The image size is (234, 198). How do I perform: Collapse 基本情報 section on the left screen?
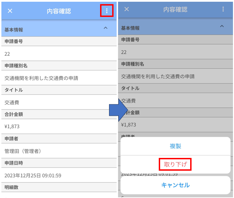[x=106, y=28]
